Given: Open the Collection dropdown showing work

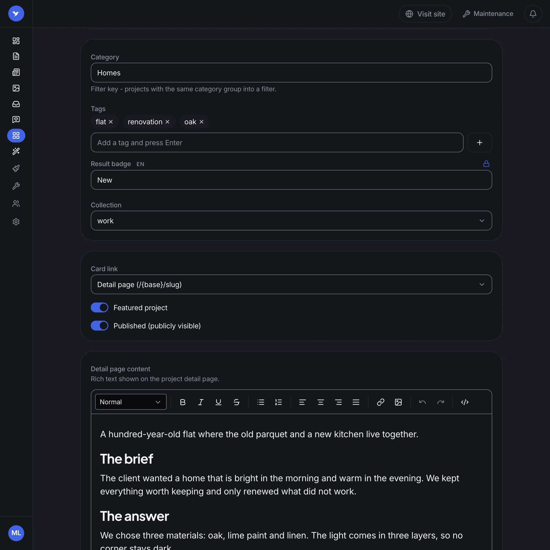Looking at the screenshot, I should click(x=291, y=221).
